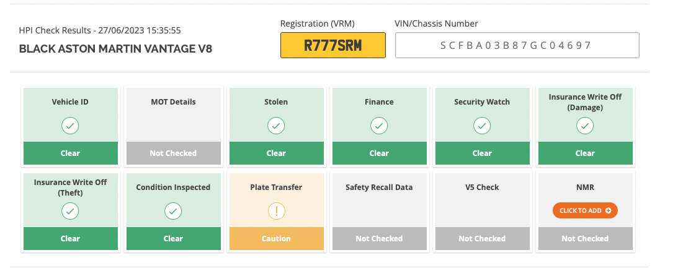The image size is (678, 276).
Task: Click the R777SRM registration plate field
Action: (333, 45)
